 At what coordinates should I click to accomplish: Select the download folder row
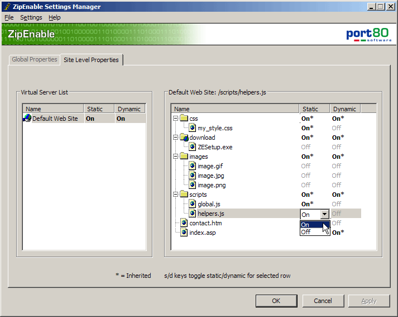tap(202, 138)
